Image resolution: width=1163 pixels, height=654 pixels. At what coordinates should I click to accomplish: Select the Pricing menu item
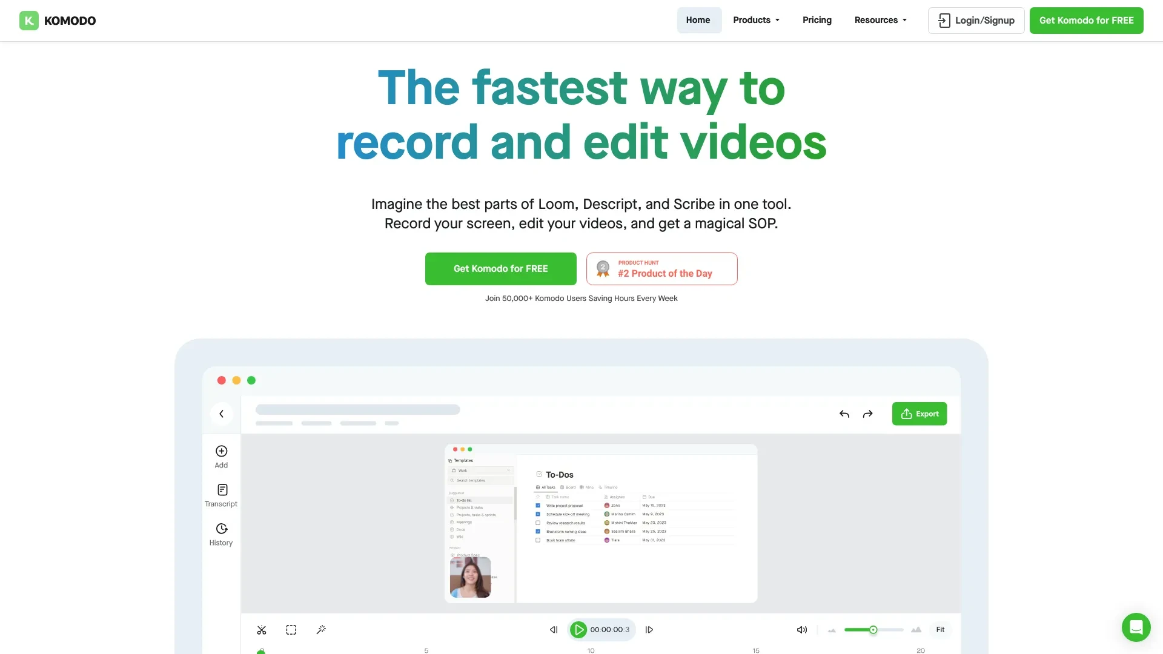[x=817, y=20]
